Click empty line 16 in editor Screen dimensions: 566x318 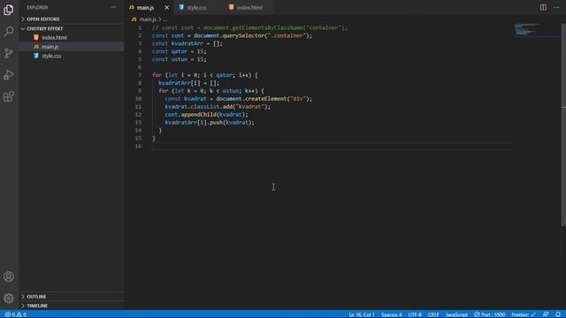point(331,146)
